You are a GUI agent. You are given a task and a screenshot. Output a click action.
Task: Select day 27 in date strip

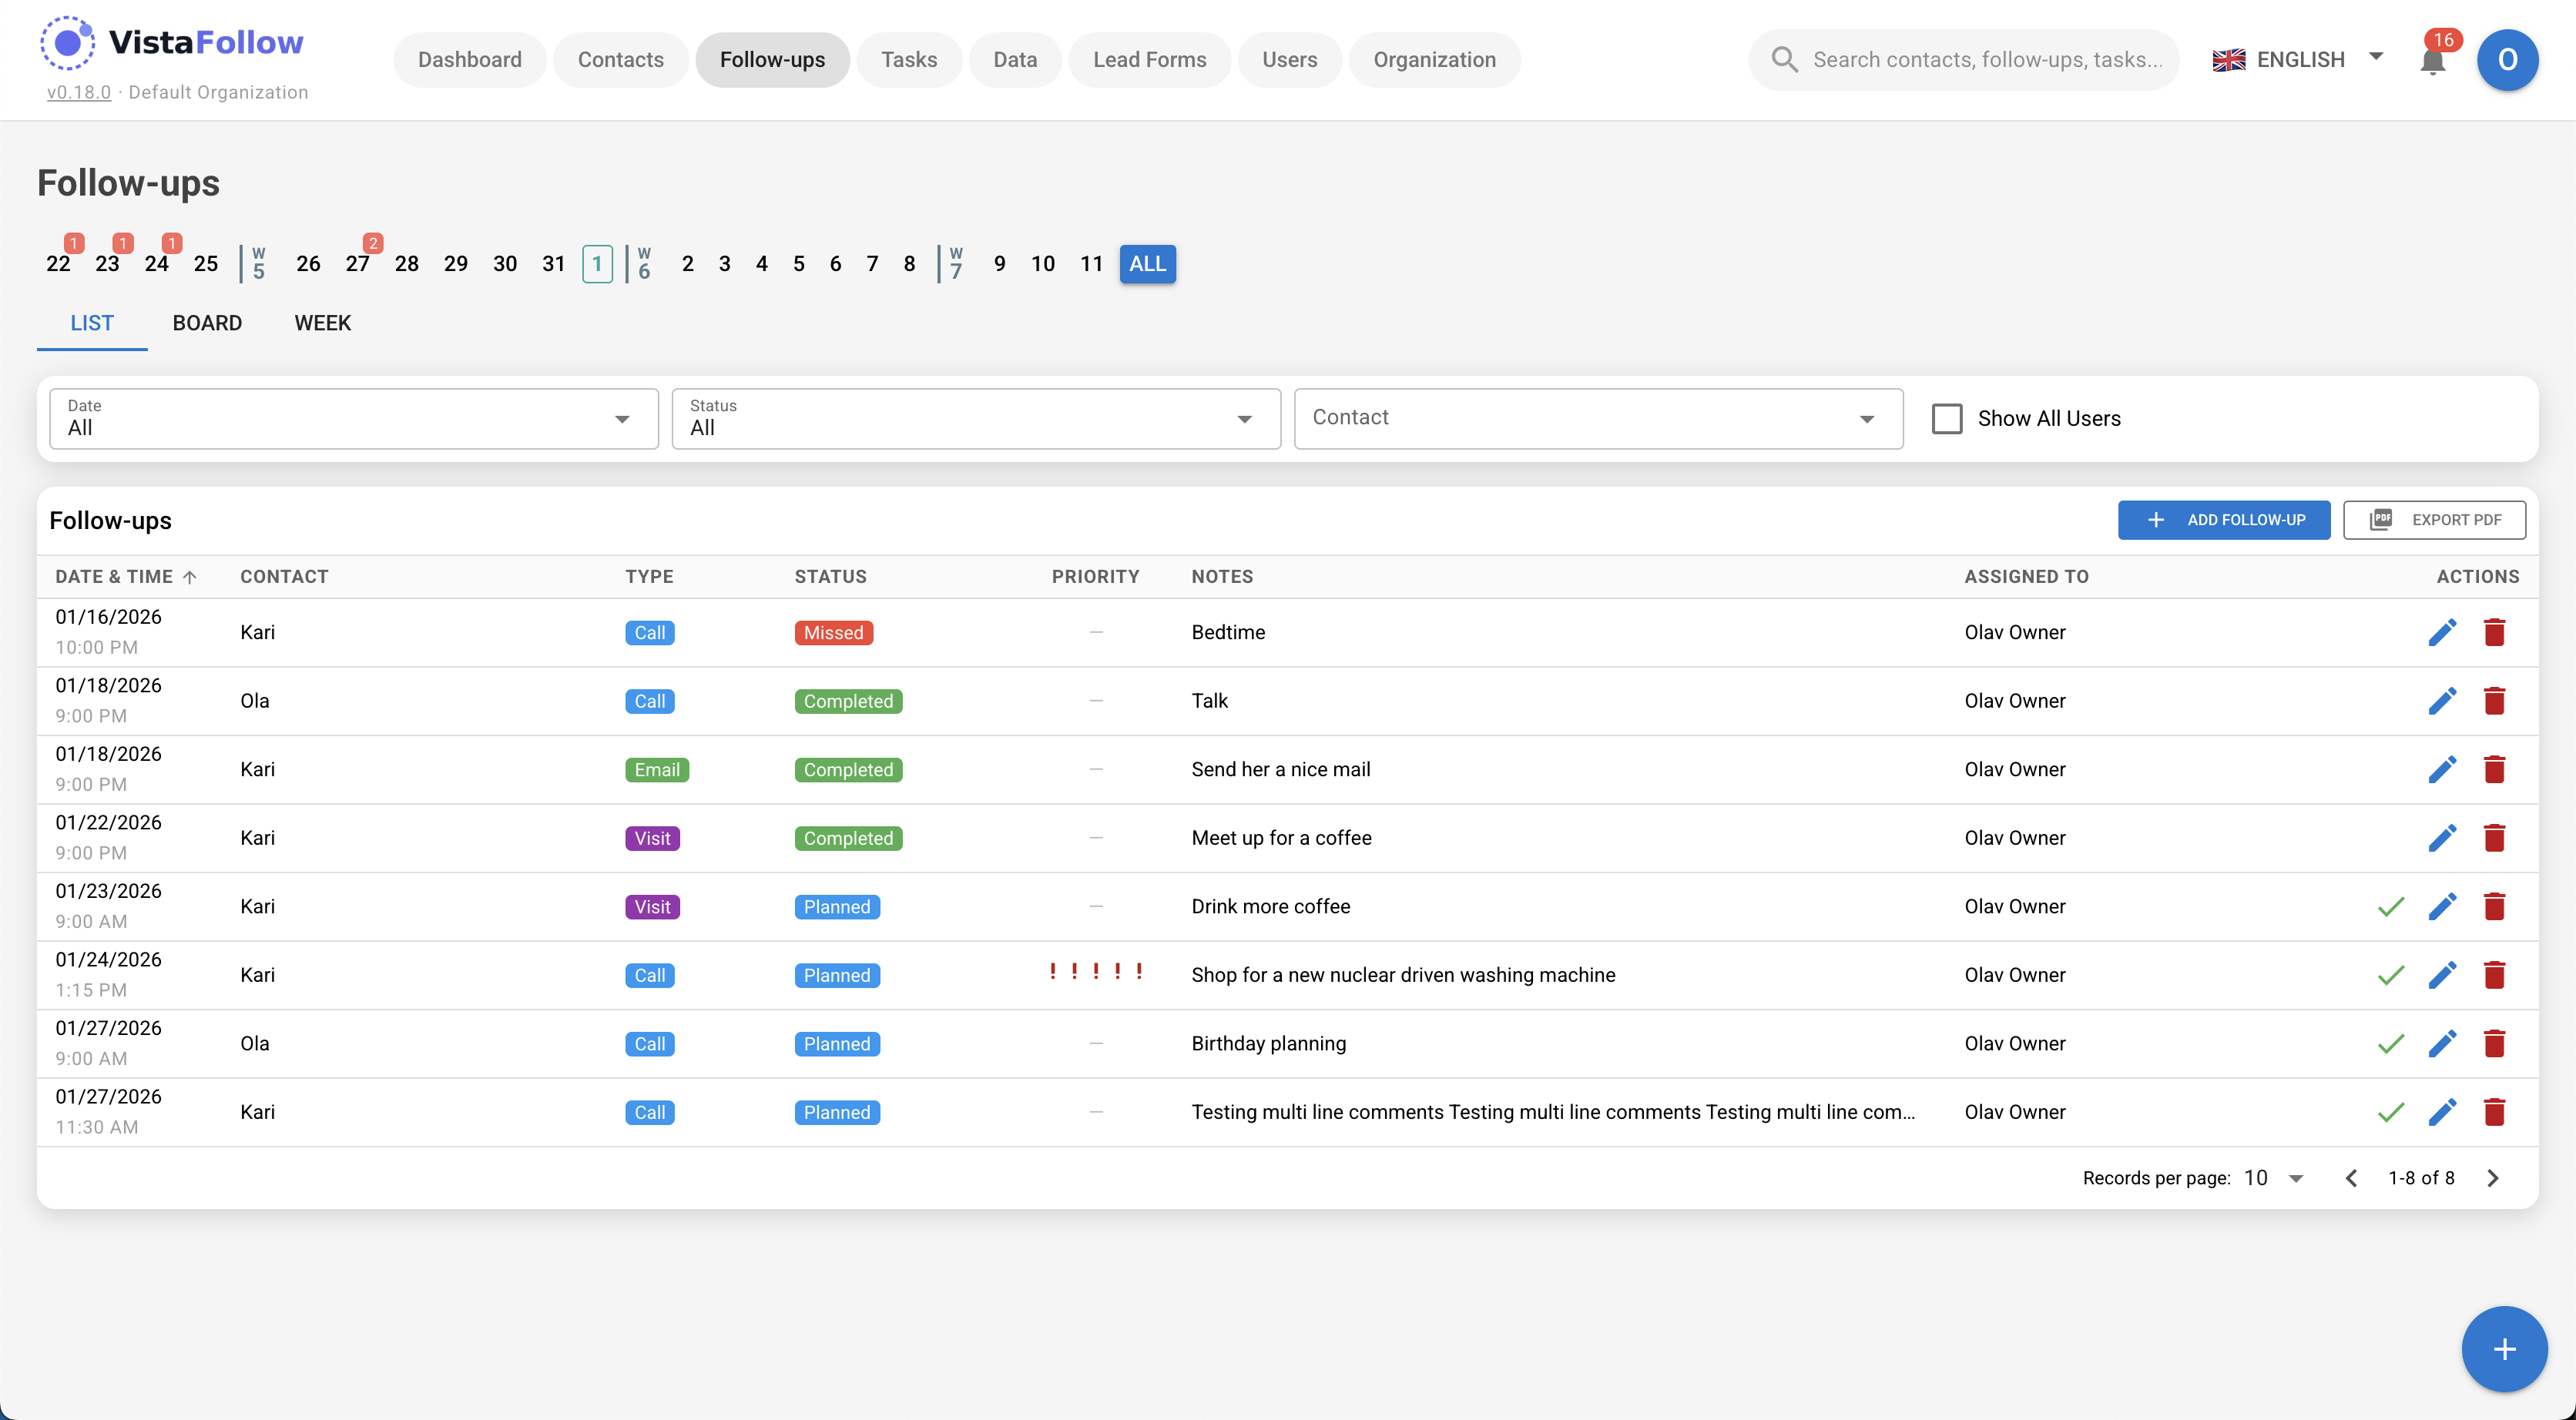tap(357, 264)
